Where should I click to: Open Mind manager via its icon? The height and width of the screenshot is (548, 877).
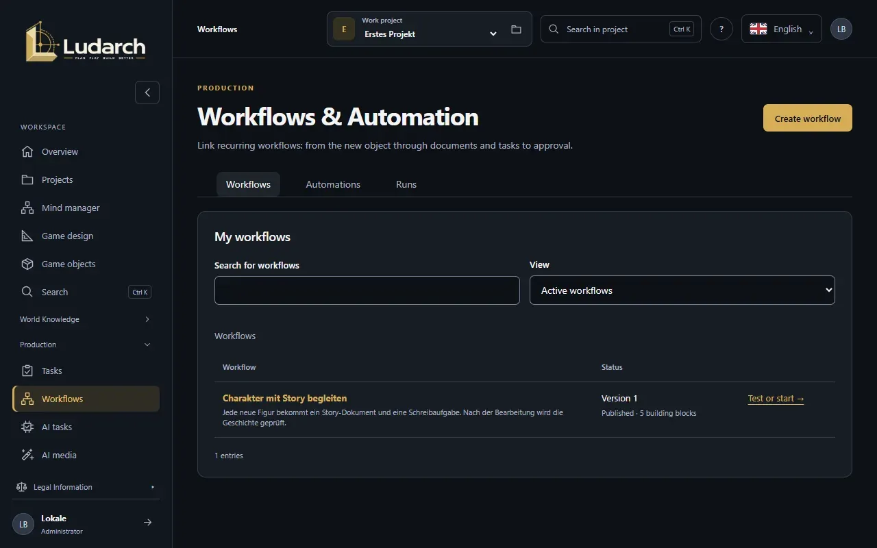tap(27, 208)
